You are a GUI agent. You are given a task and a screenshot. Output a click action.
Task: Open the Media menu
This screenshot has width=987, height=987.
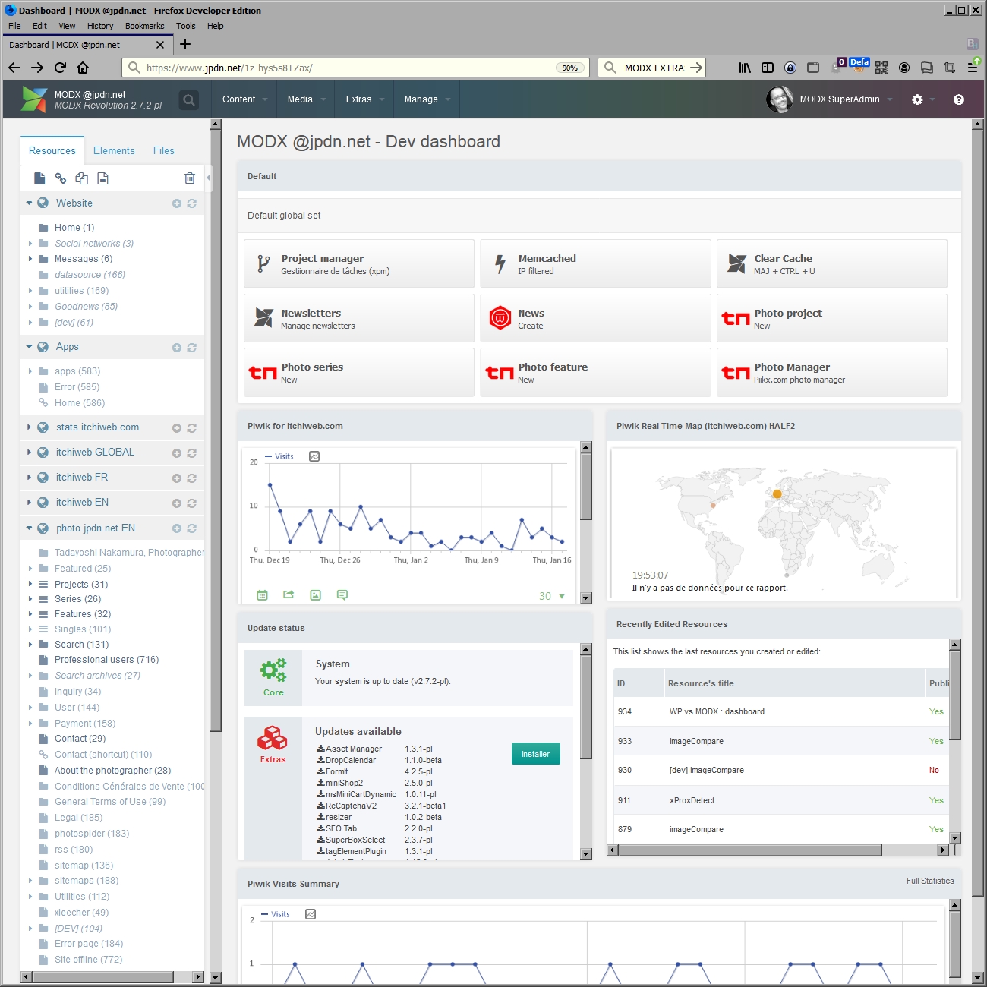click(x=306, y=99)
